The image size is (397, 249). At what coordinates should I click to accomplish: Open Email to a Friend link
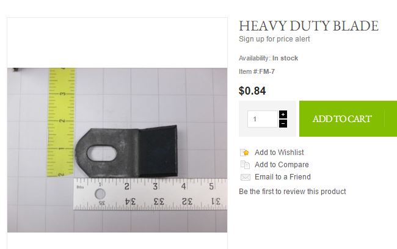pos(283,176)
